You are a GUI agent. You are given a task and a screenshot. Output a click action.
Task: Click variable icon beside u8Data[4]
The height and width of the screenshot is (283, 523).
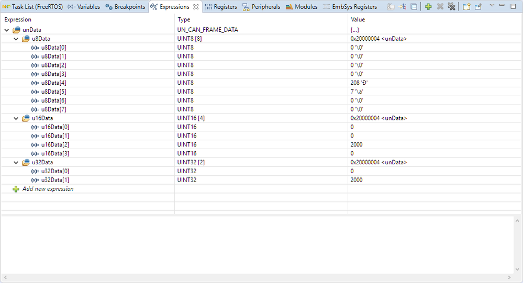point(35,83)
